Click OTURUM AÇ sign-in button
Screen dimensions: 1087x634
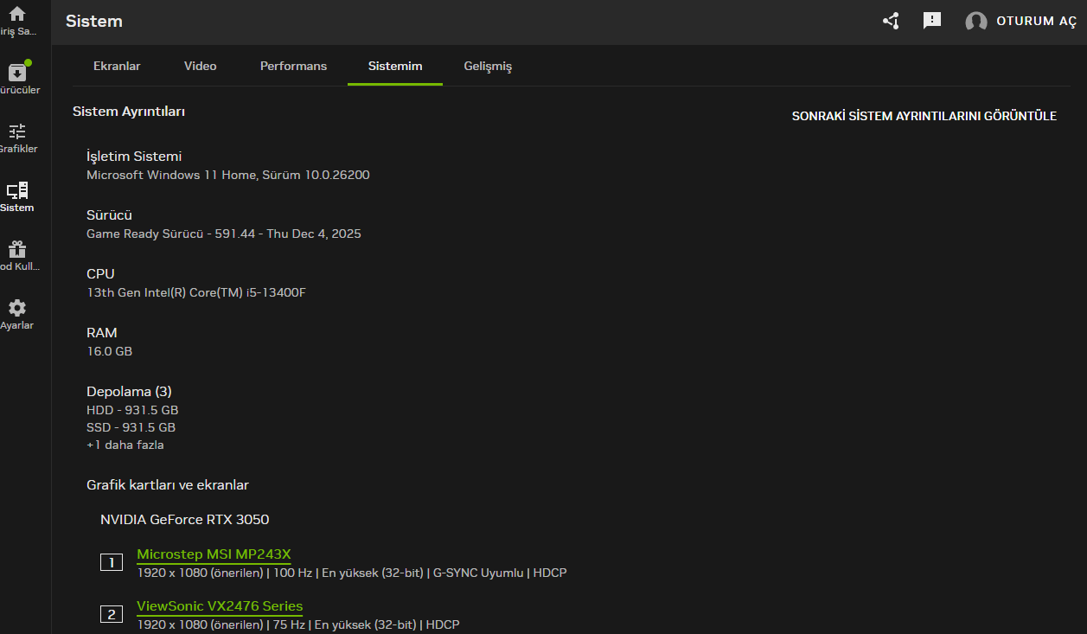(1037, 22)
